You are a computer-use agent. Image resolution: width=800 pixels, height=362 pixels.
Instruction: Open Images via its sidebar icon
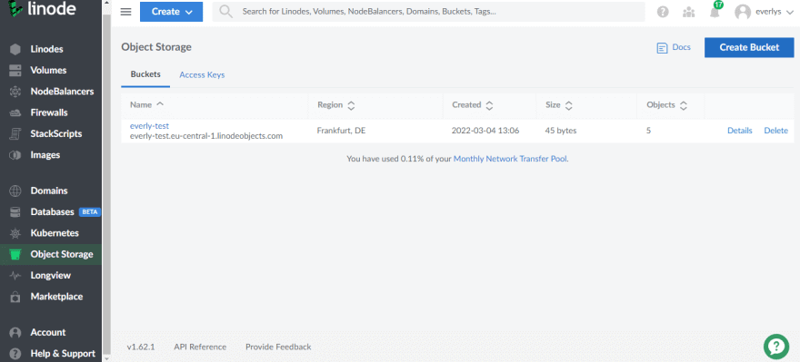point(15,155)
